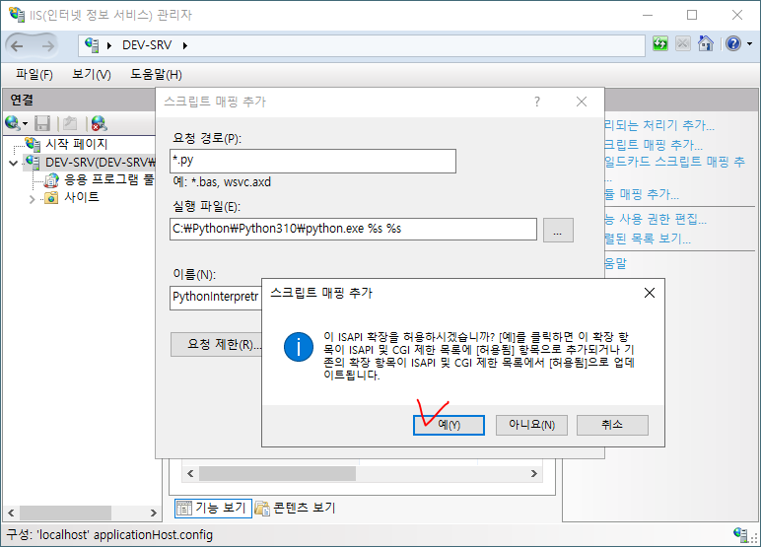Click 아니요(N) in the confirmation dialog
This screenshot has height=547, width=761.
pos(531,425)
